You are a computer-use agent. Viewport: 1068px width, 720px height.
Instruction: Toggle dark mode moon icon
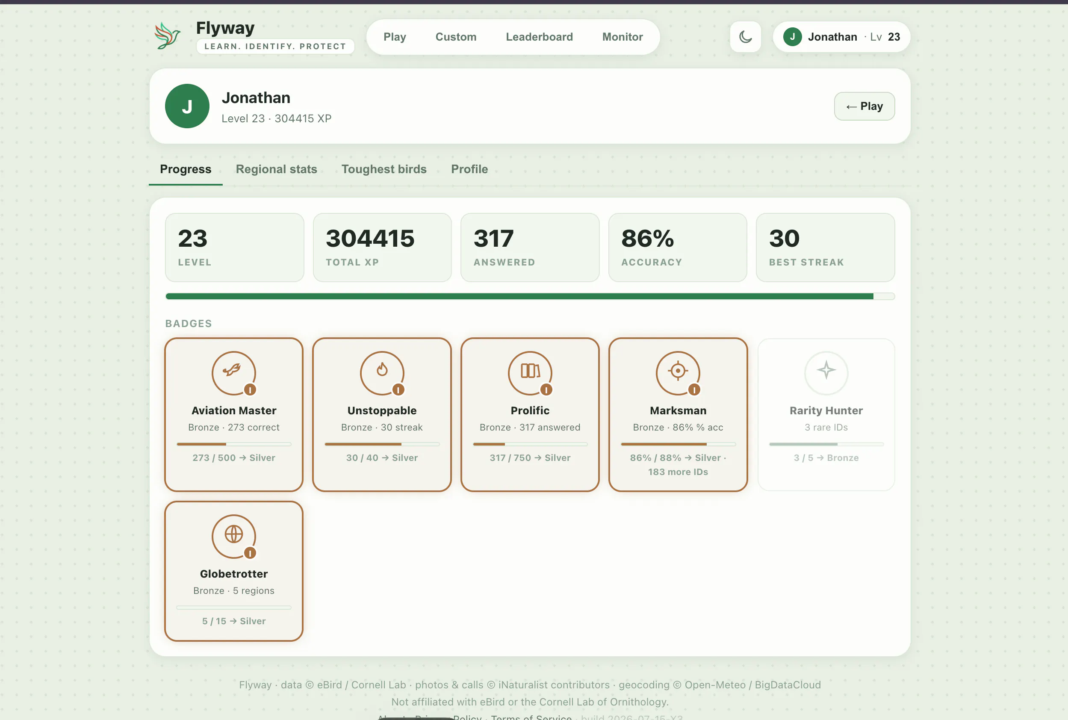745,37
